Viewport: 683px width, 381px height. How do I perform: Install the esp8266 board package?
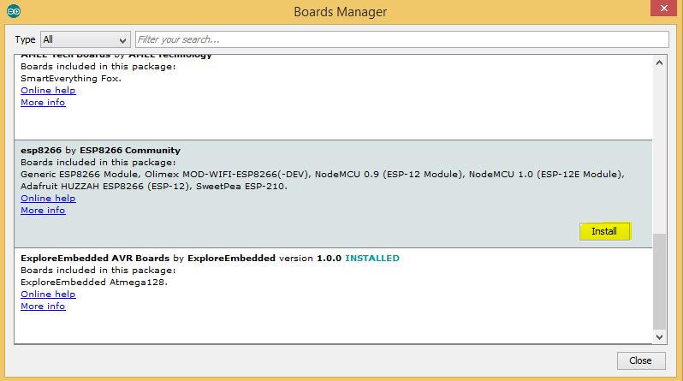[604, 231]
